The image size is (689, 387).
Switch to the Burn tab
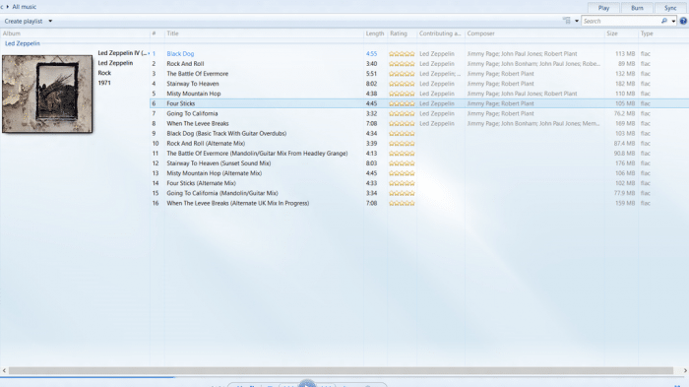coord(637,8)
